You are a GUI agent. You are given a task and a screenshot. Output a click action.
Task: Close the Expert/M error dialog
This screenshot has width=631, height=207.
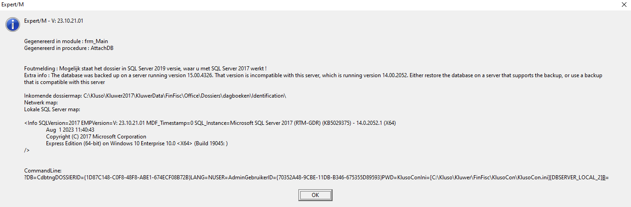point(624,4)
